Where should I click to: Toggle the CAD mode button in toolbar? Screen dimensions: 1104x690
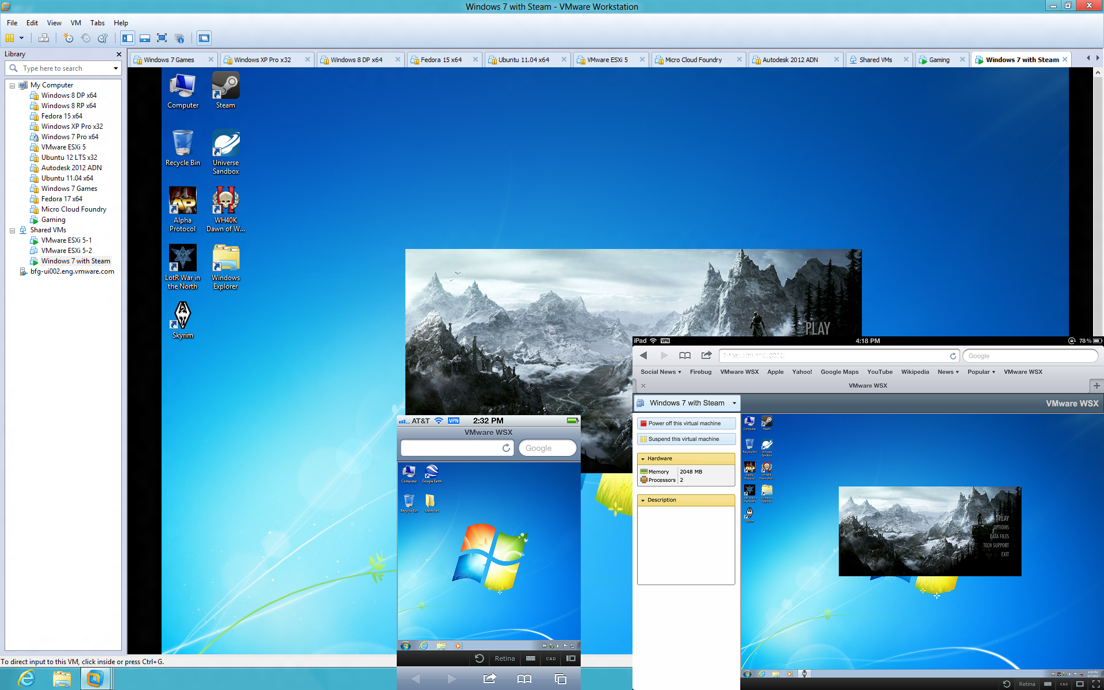(551, 659)
